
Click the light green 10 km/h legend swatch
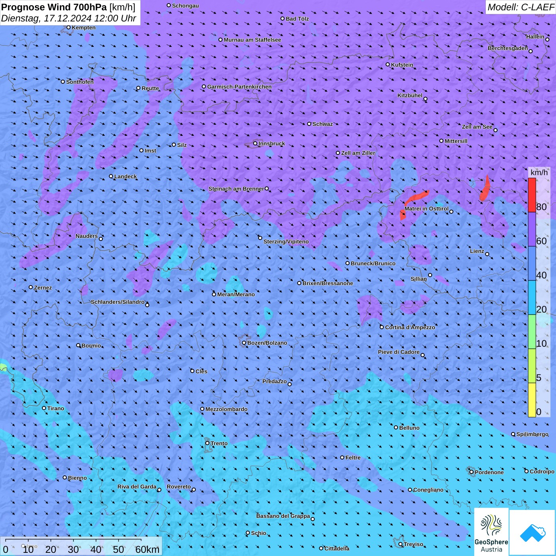point(532,332)
